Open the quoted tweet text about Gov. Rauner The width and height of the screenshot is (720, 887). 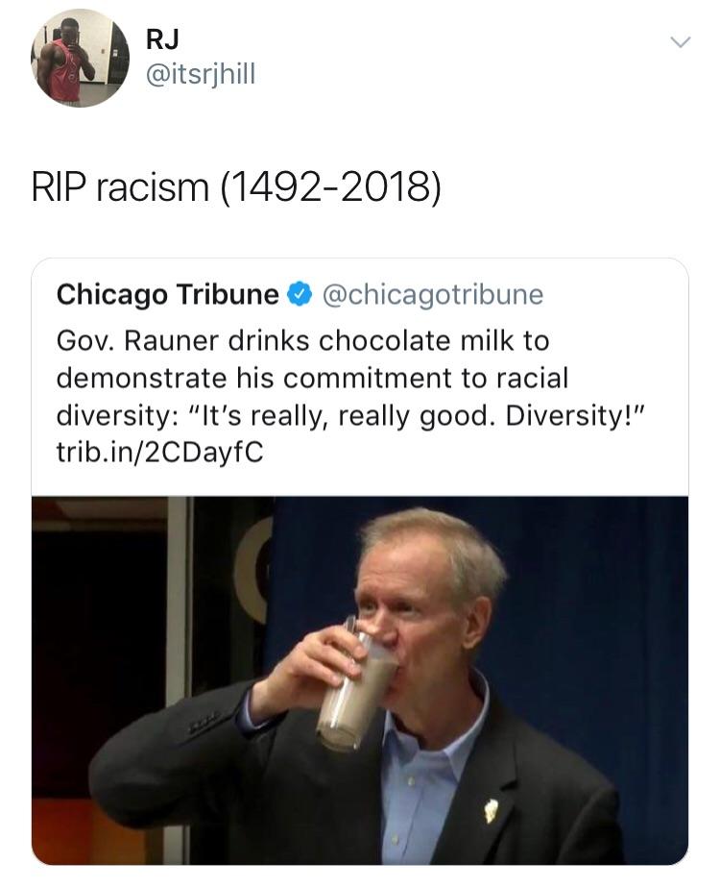(350, 397)
